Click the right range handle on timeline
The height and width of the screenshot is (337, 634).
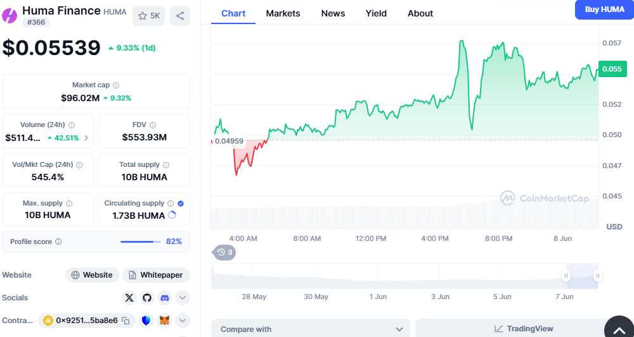point(598,276)
